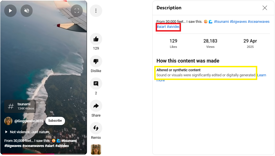The width and height of the screenshot is (275, 156).
Task: Open the #tsunami link in description
Action: click(x=221, y=22)
